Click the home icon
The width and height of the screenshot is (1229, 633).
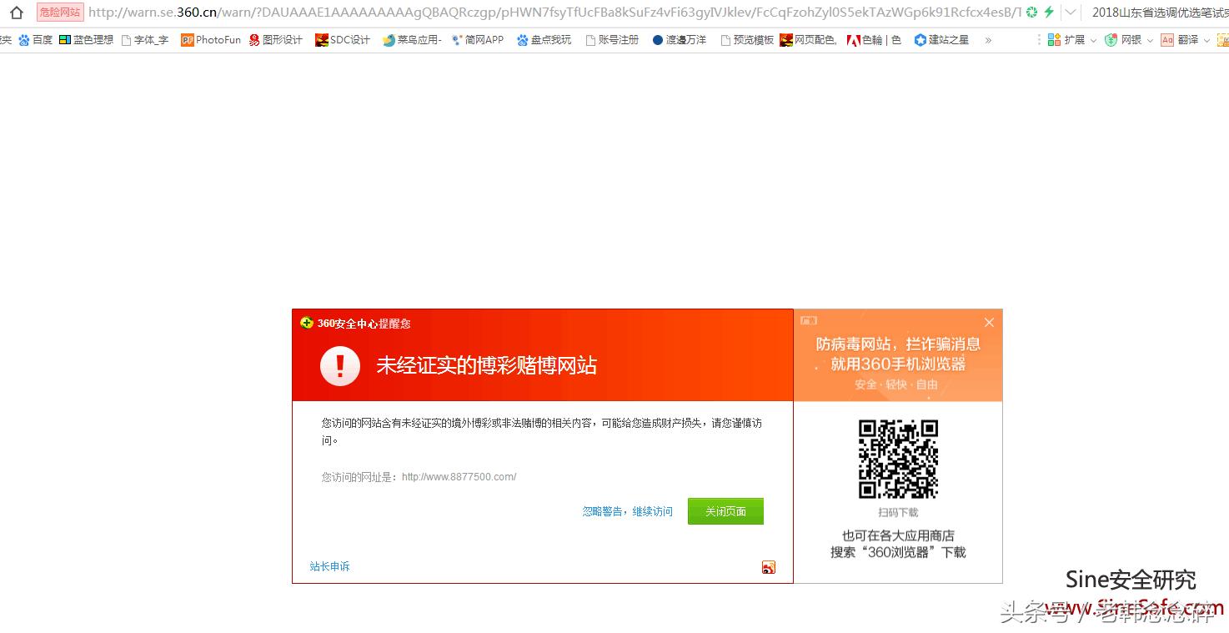17,13
